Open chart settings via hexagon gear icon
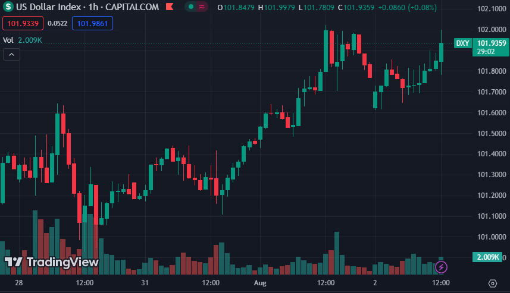510x293 pixels. tap(492, 283)
